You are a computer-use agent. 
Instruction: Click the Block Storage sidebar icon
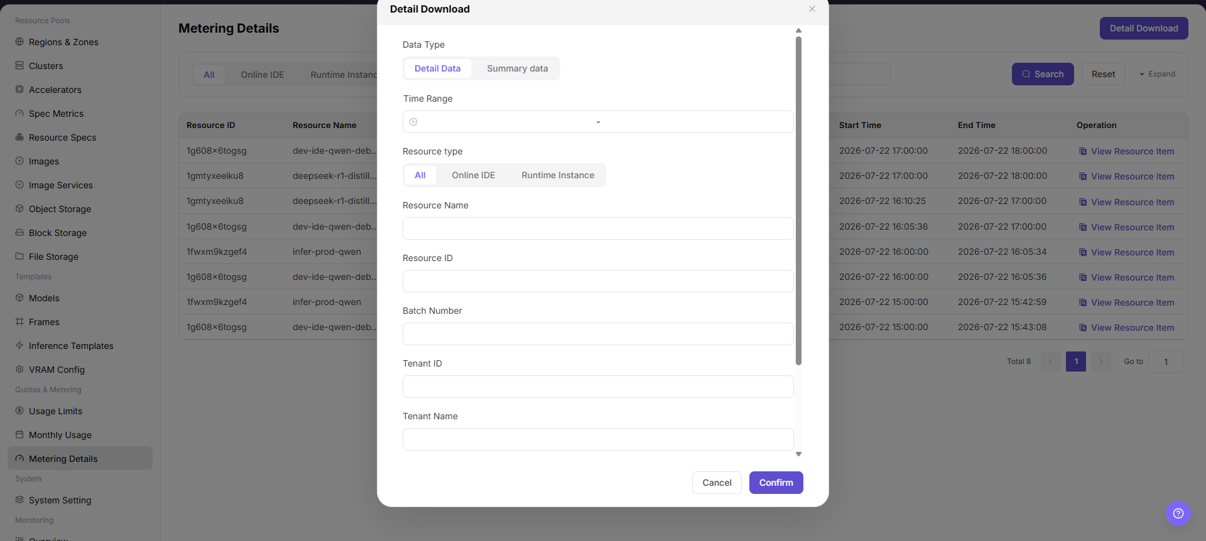[19, 233]
